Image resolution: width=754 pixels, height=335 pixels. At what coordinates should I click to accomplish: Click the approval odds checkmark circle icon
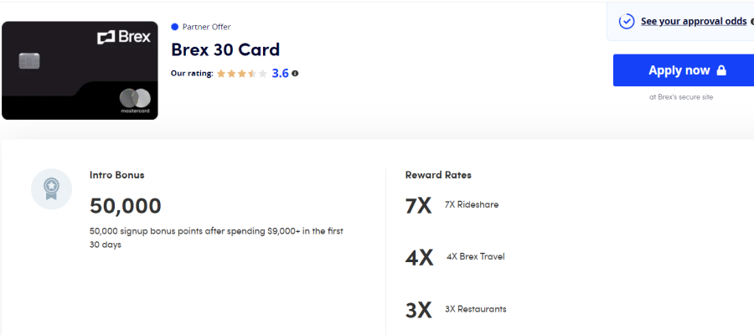627,22
